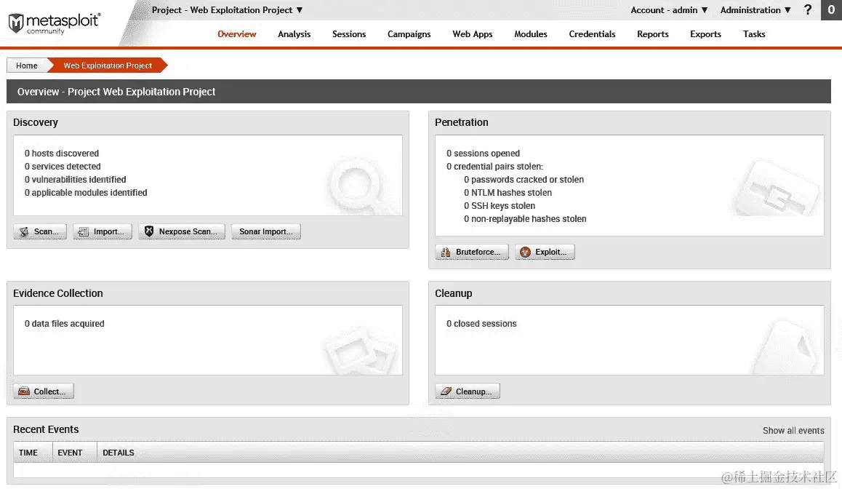
Task: Click Show all events link
Action: coord(793,431)
